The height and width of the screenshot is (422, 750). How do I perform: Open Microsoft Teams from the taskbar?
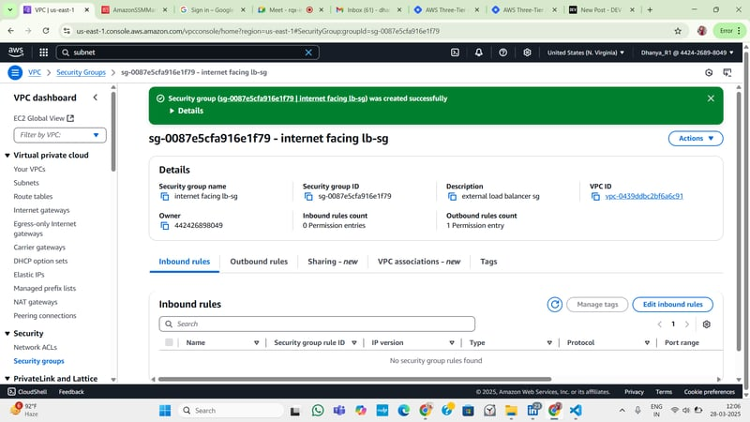click(x=339, y=411)
